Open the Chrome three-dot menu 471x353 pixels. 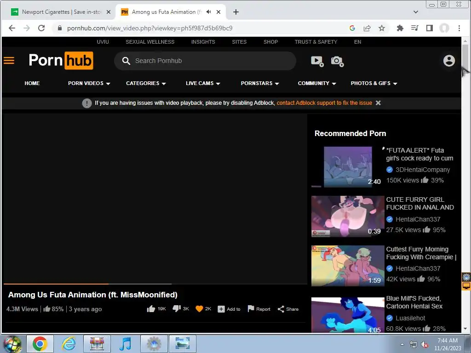(459, 28)
